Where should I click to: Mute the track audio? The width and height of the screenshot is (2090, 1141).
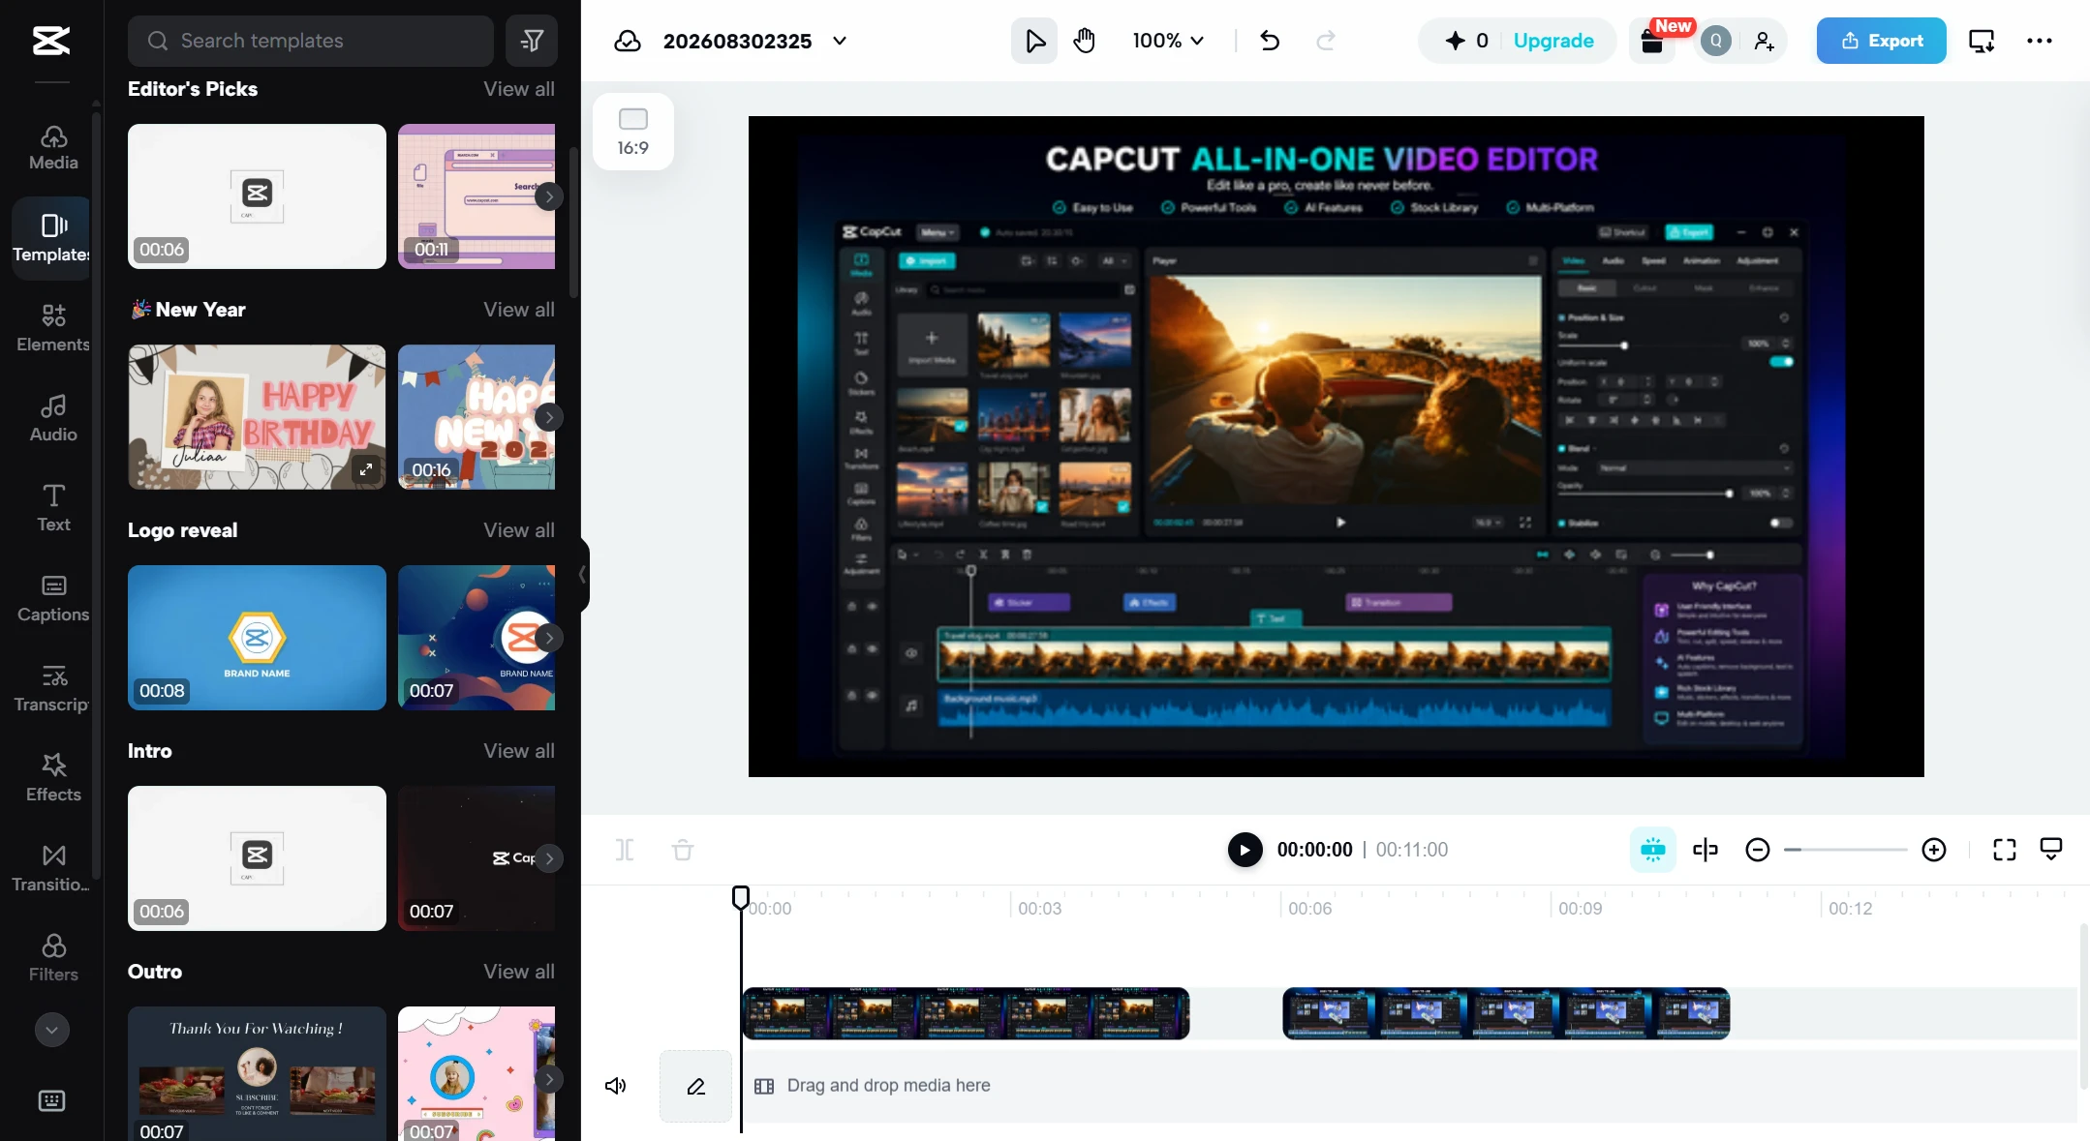tap(615, 1086)
